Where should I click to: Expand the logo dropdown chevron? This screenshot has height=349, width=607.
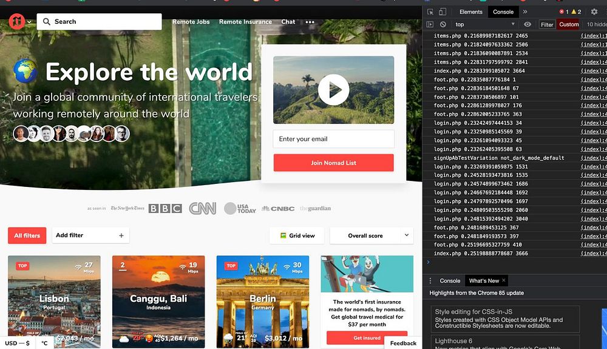pyautogui.click(x=29, y=22)
